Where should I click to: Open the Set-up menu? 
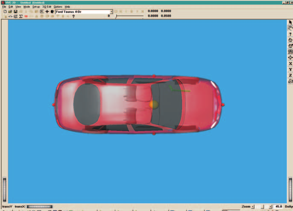click(x=36, y=7)
